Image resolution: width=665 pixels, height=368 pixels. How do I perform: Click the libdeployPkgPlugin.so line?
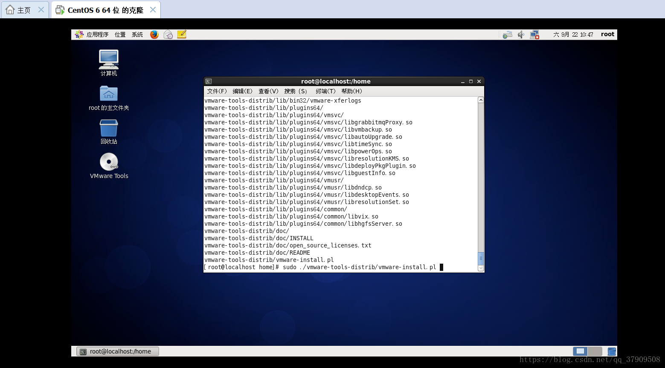click(x=310, y=166)
